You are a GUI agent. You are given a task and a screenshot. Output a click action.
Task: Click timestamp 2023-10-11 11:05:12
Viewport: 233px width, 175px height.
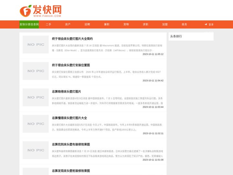[153, 54]
